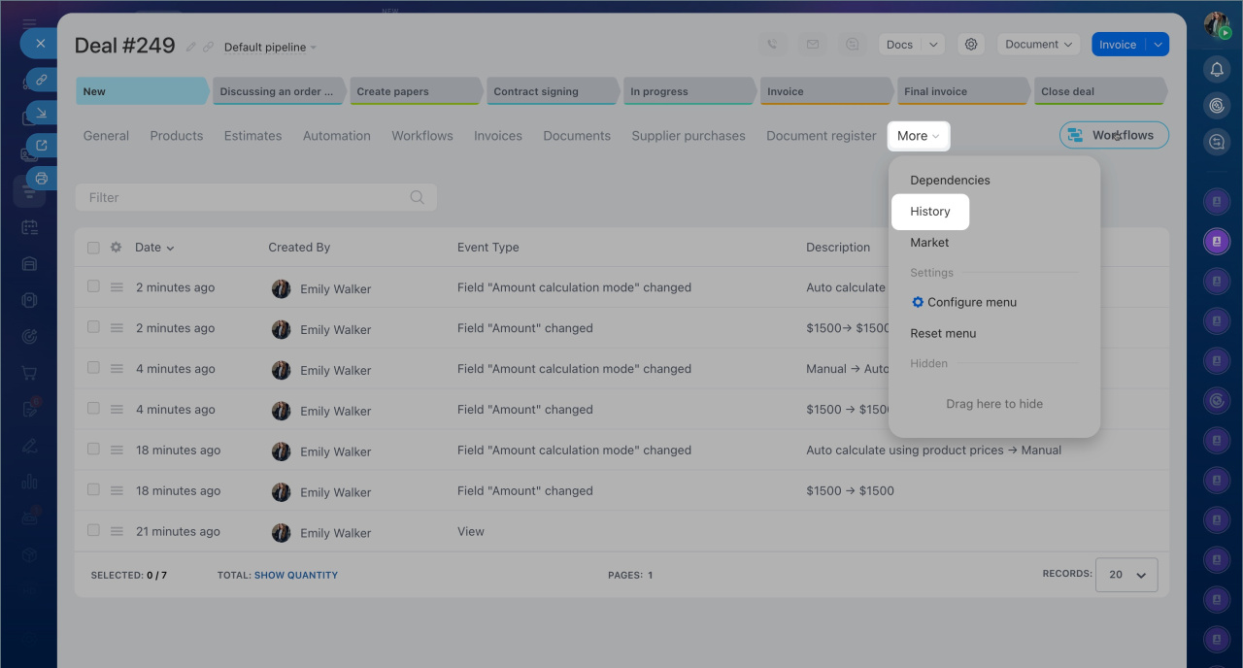The image size is (1243, 668).
Task: Select checkbox for the 21 minutes ago row
Action: pyautogui.click(x=93, y=531)
